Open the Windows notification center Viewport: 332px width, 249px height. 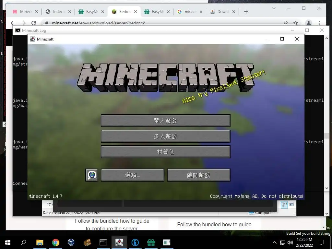pos(321,243)
